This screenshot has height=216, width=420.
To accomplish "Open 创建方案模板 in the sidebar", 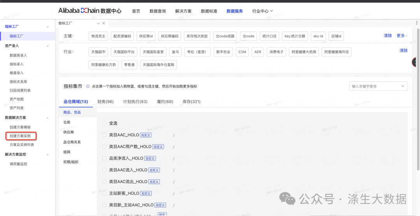I will click(x=20, y=127).
